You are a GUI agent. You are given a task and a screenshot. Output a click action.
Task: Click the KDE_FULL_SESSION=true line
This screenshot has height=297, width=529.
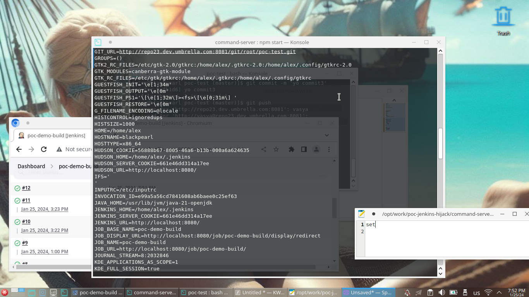127,269
